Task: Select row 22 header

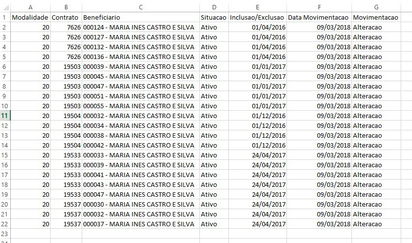Action: coord(5,224)
